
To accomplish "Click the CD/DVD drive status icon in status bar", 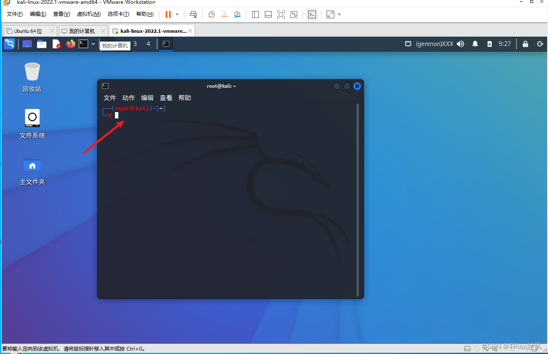I will coord(476,348).
